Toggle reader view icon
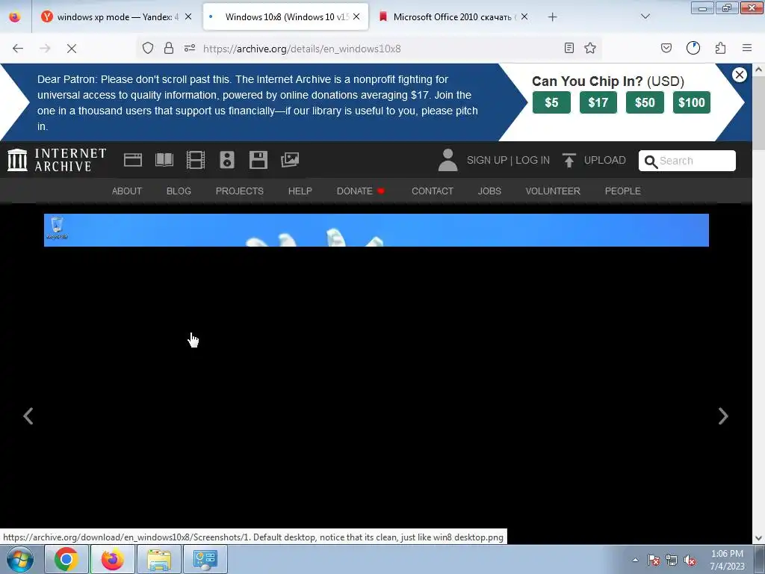The height and width of the screenshot is (574, 765). pyautogui.click(x=569, y=48)
